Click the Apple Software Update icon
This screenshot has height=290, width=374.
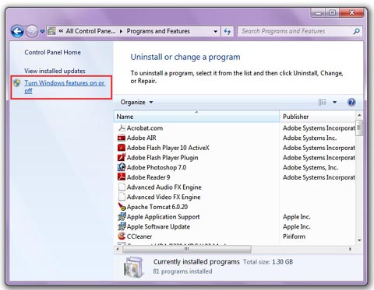[122, 226]
